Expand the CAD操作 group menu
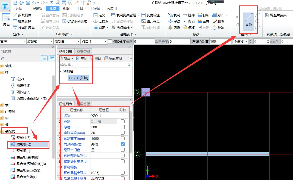This screenshot has height=180, width=293. pos(64,34)
